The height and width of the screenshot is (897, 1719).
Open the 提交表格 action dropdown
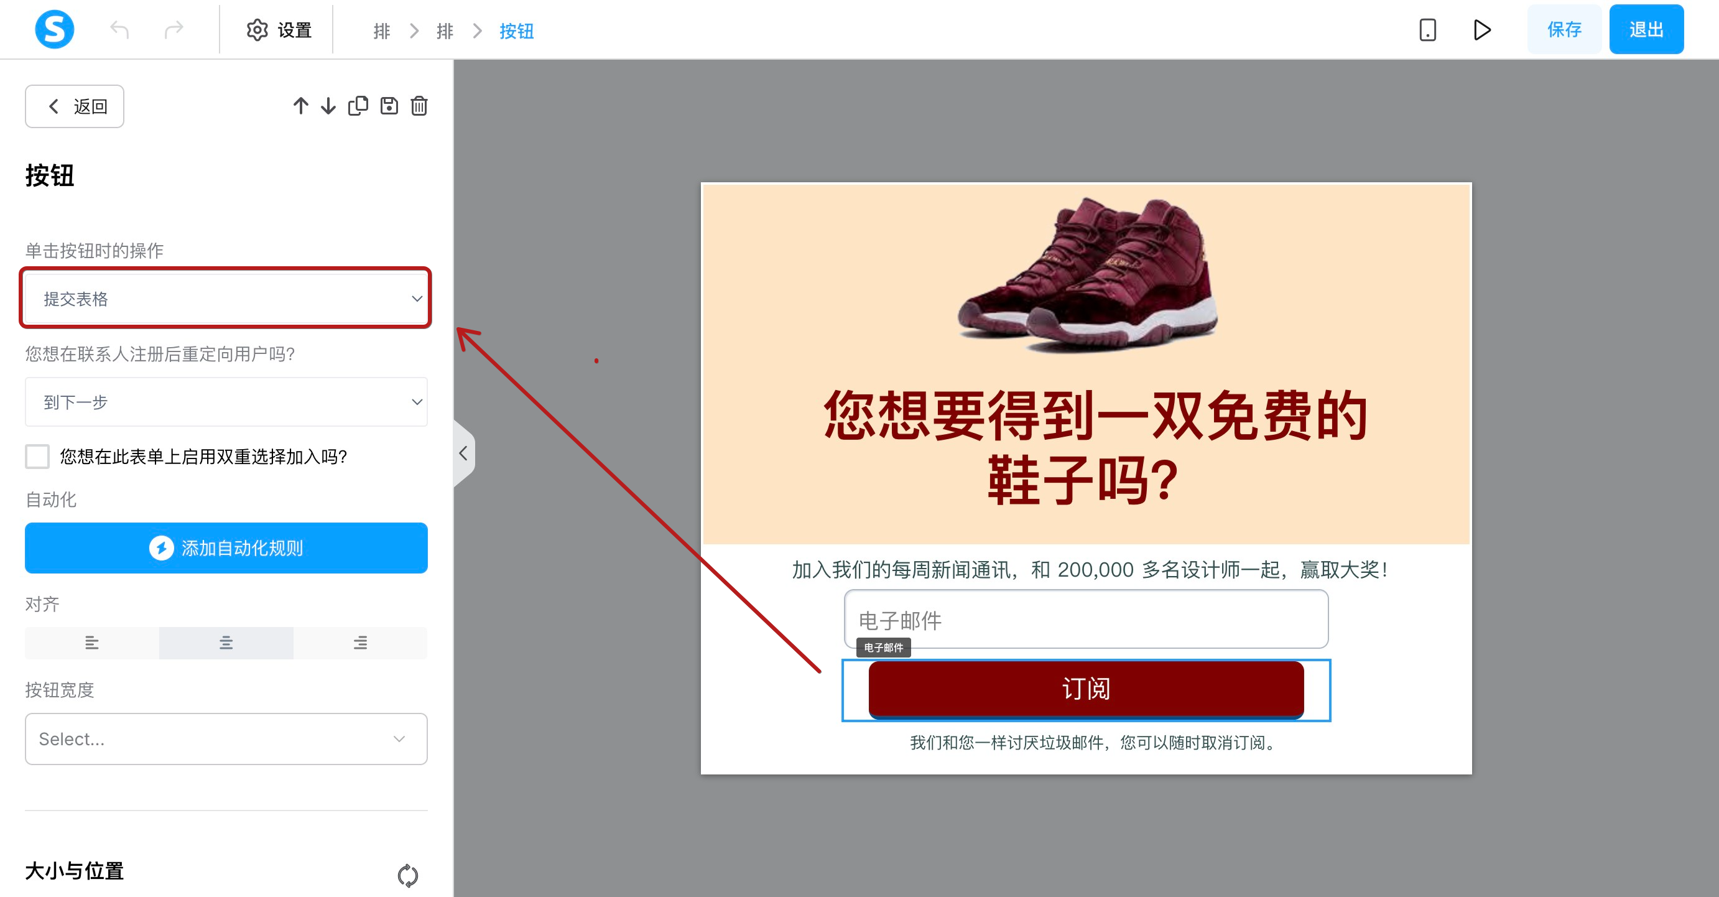click(226, 299)
